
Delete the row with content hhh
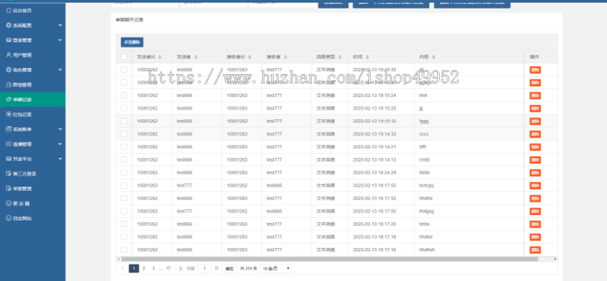tap(535, 96)
